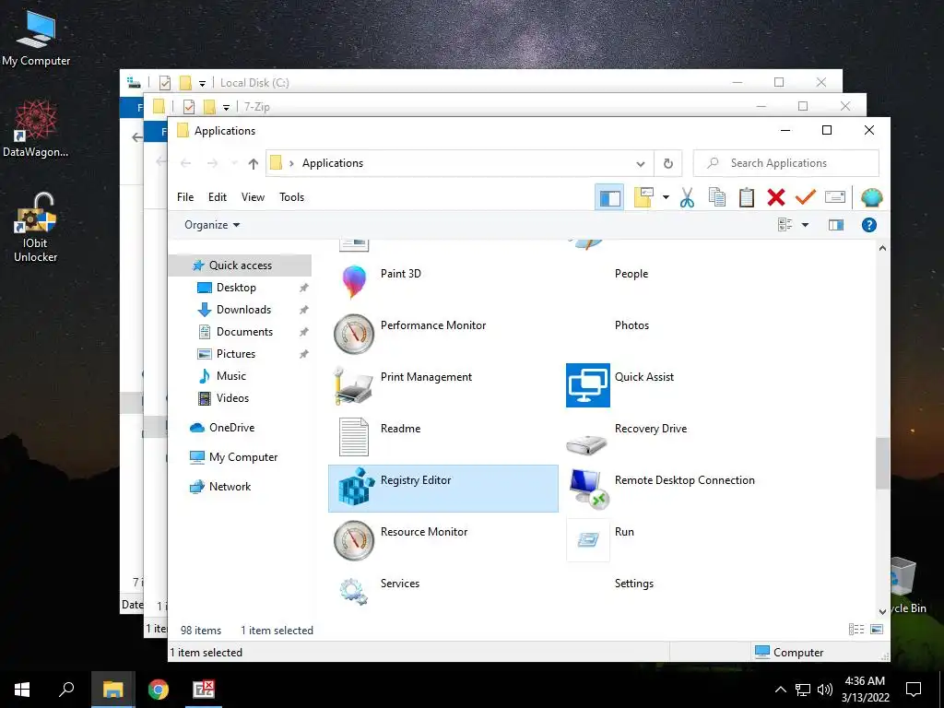
Task: Click the orange checkmark Properties icon
Action: pos(806,197)
